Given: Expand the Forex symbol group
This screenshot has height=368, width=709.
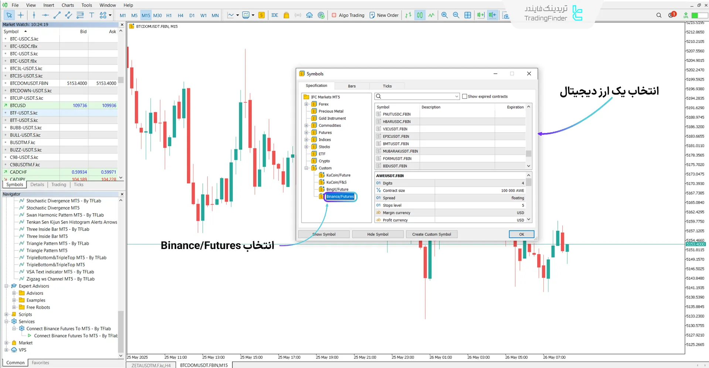Looking at the screenshot, I should pos(306,104).
